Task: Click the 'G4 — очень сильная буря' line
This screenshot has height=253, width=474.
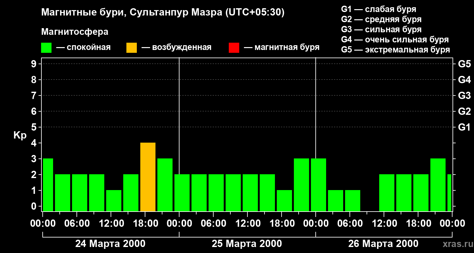Action: 395,40
